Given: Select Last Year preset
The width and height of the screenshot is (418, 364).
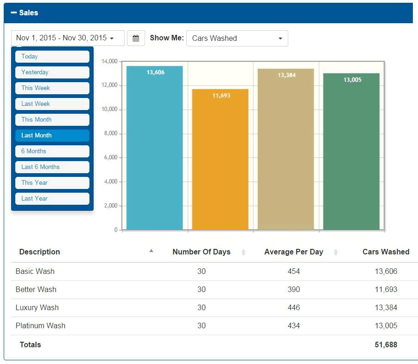Looking at the screenshot, I should coord(52,199).
